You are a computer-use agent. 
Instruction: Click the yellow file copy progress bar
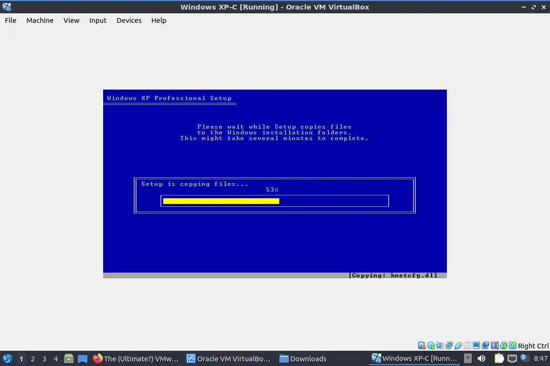point(221,201)
